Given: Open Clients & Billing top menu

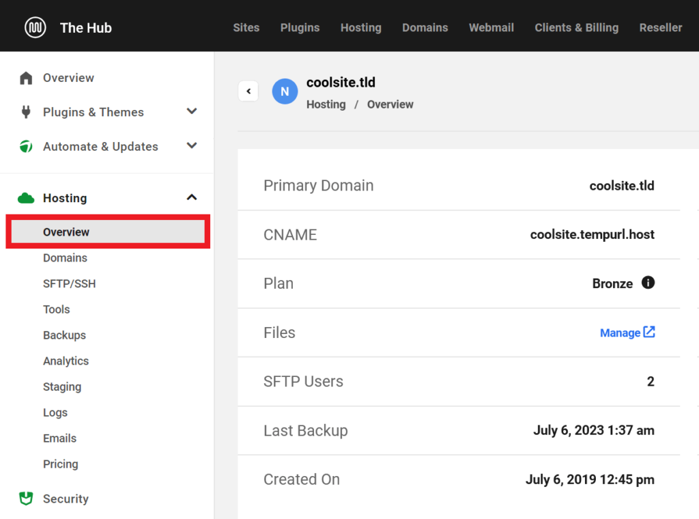Looking at the screenshot, I should click(576, 27).
